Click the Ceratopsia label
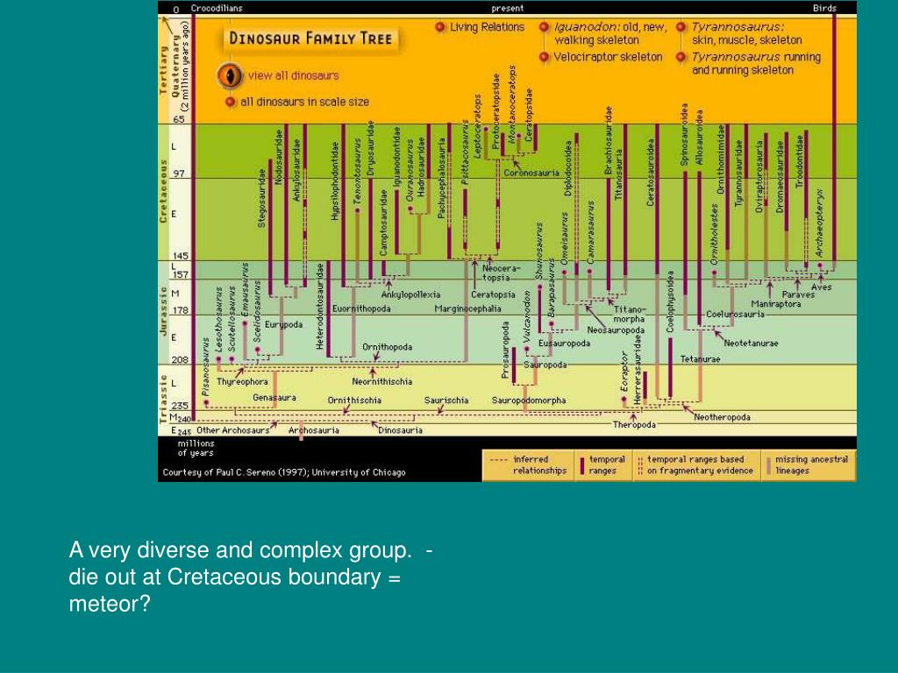This screenshot has width=898, height=673. [x=493, y=294]
